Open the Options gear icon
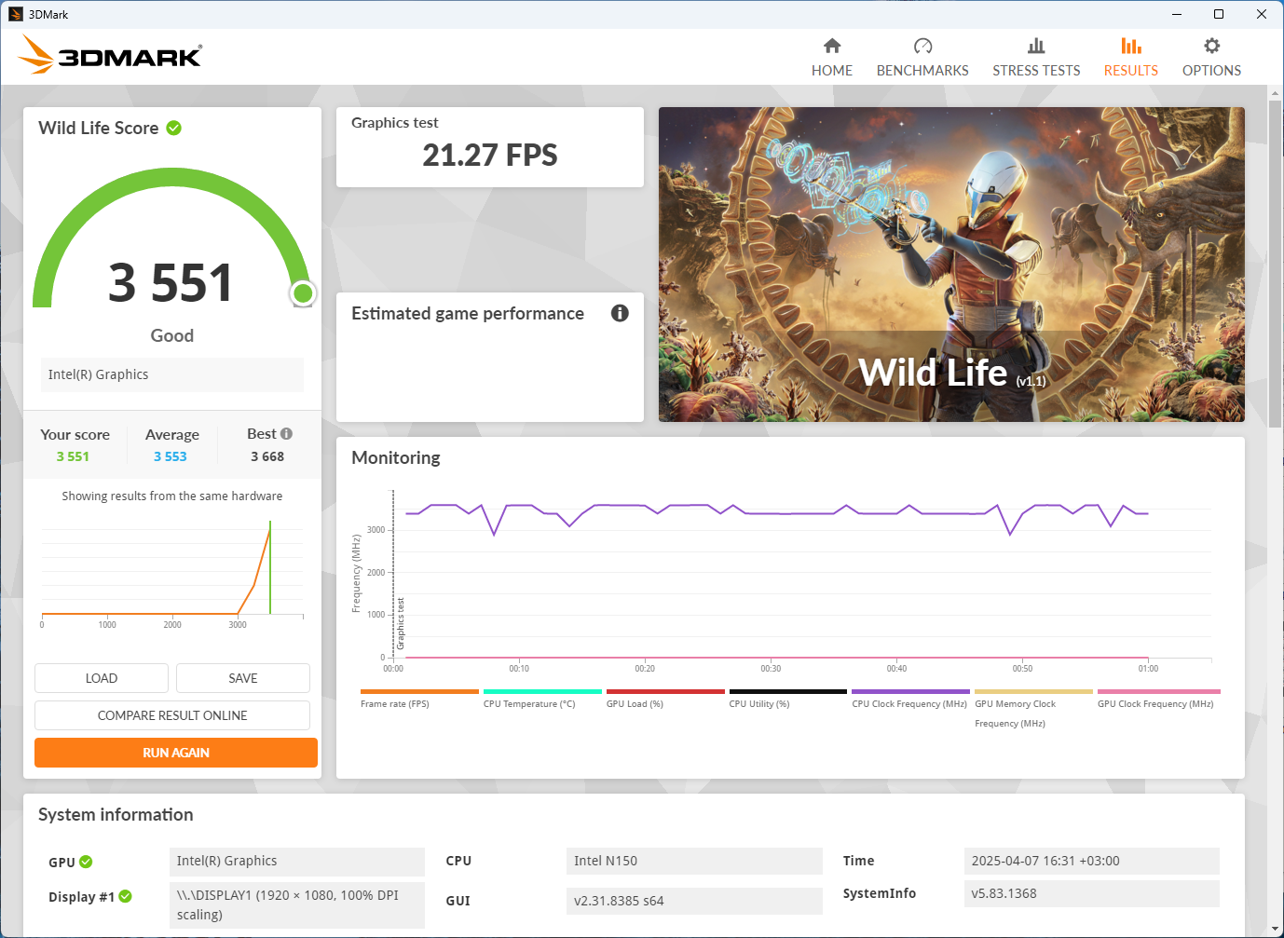Screen dimensions: 1284x938 [x=1211, y=46]
